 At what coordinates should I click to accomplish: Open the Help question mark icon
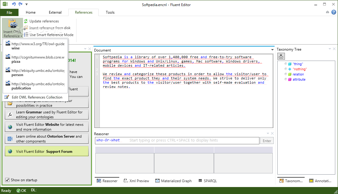click(334, 12)
